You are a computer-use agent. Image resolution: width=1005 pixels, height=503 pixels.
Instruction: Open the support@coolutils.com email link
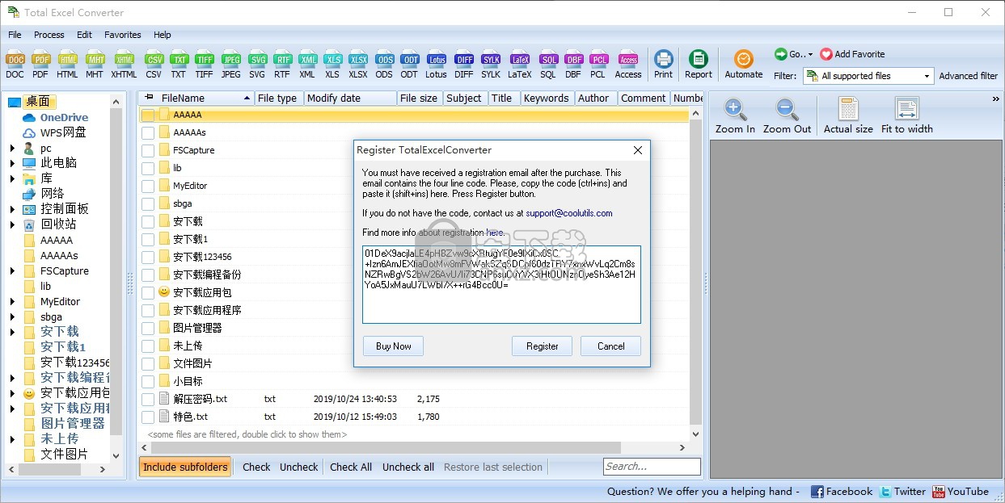(x=569, y=213)
